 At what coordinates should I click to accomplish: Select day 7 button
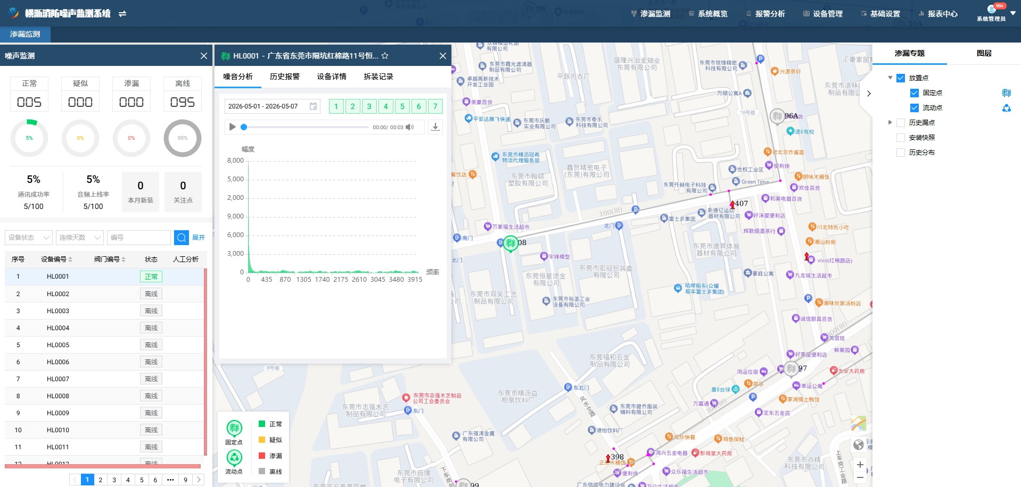coord(435,106)
